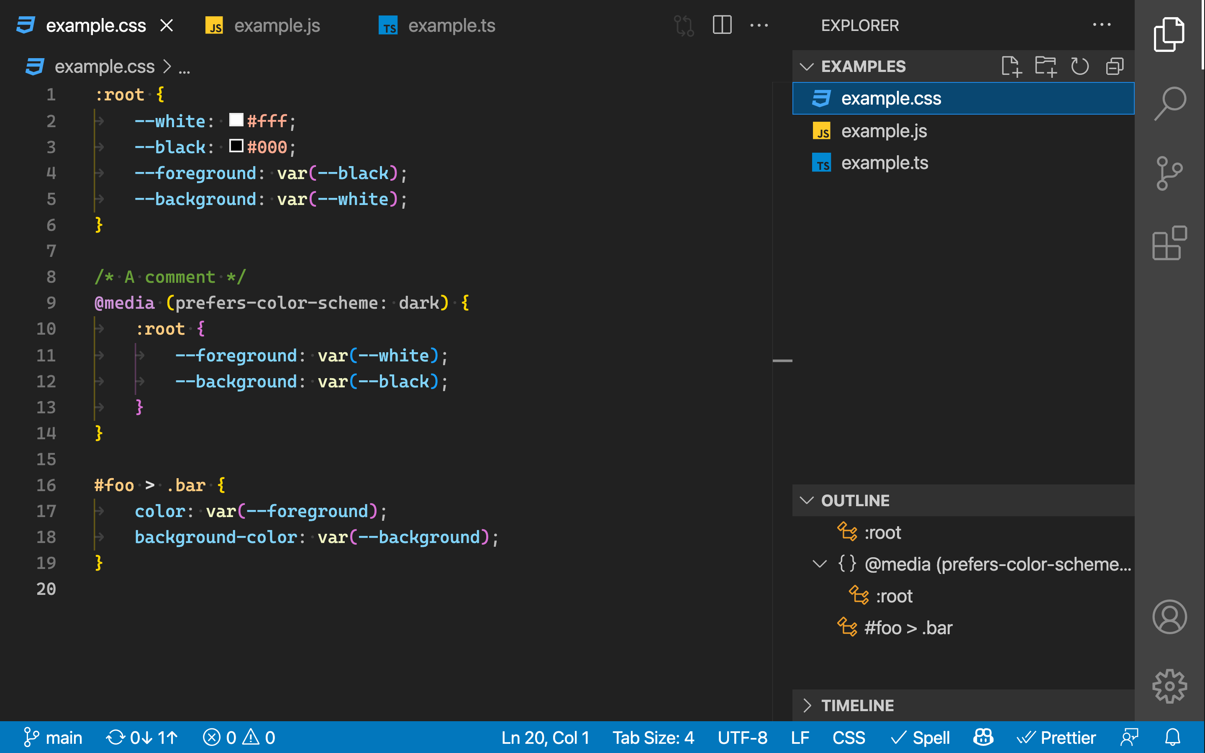Click the /* A comment */ text
1205x753 pixels.
[x=170, y=277]
